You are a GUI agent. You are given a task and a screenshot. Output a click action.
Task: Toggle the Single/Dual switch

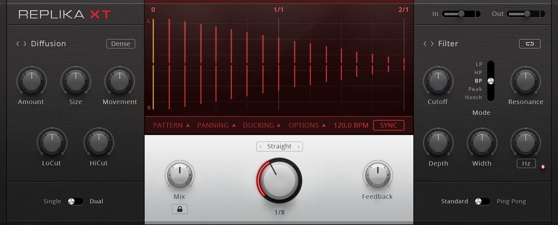[x=75, y=201]
